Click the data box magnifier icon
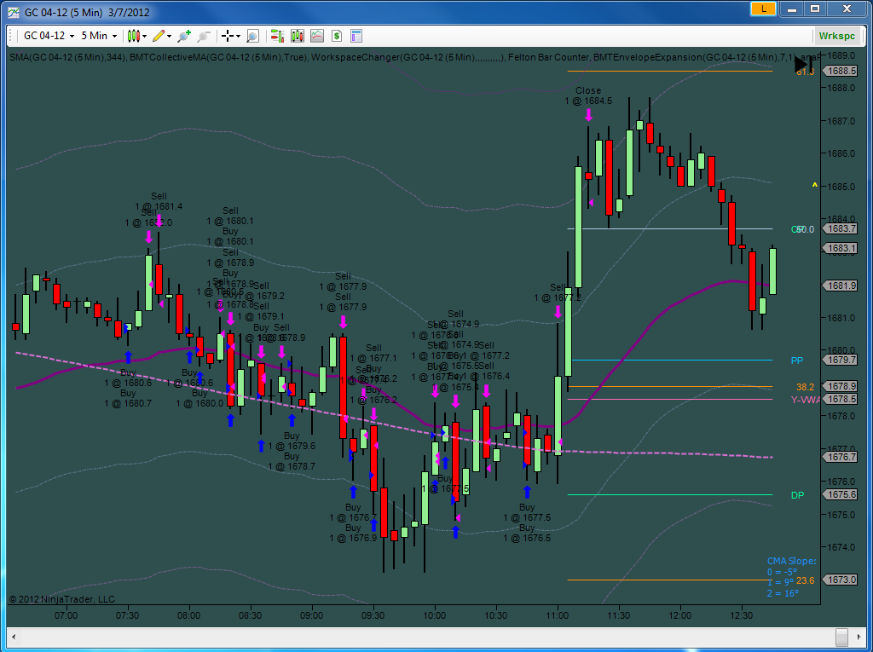 [252, 36]
